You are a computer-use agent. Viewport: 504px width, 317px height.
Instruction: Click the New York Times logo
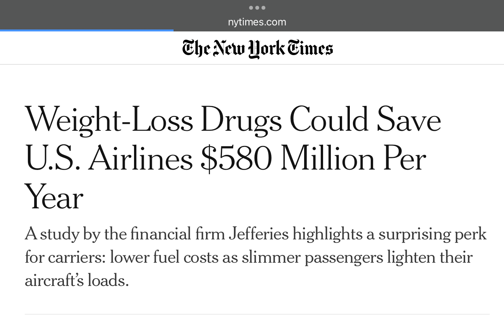pyautogui.click(x=257, y=49)
